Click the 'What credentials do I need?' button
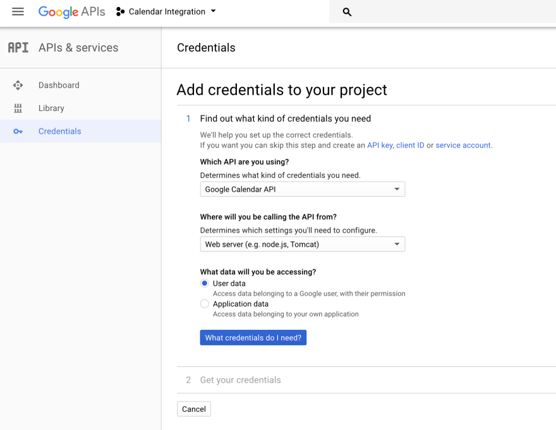The height and width of the screenshot is (430, 556). (253, 338)
